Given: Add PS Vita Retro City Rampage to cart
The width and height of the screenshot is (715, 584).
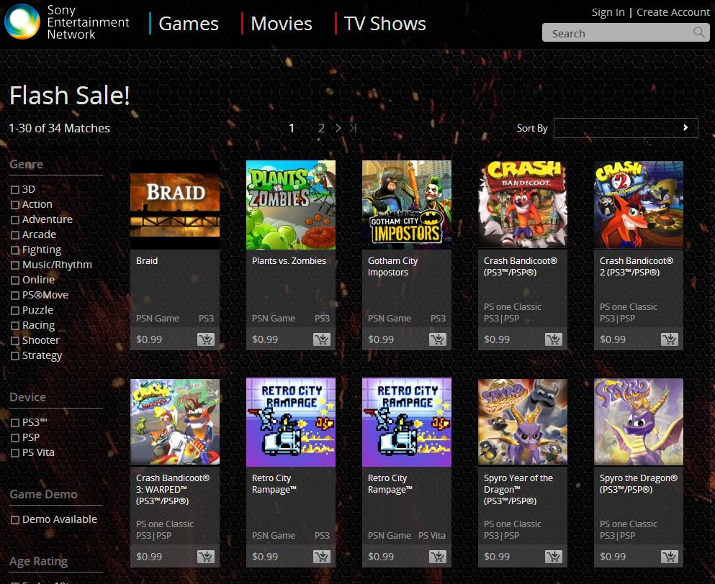Looking at the screenshot, I should [437, 557].
